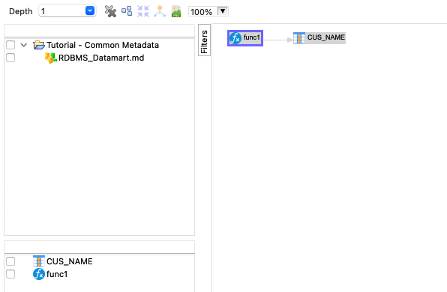447x292 pixels.
Task: Click the export as PNG image icon
Action: tap(176, 11)
